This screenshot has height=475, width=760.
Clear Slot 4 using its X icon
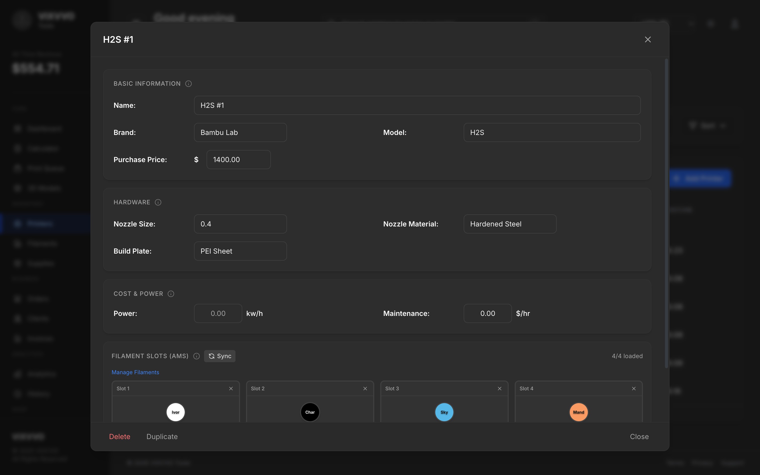(634, 389)
